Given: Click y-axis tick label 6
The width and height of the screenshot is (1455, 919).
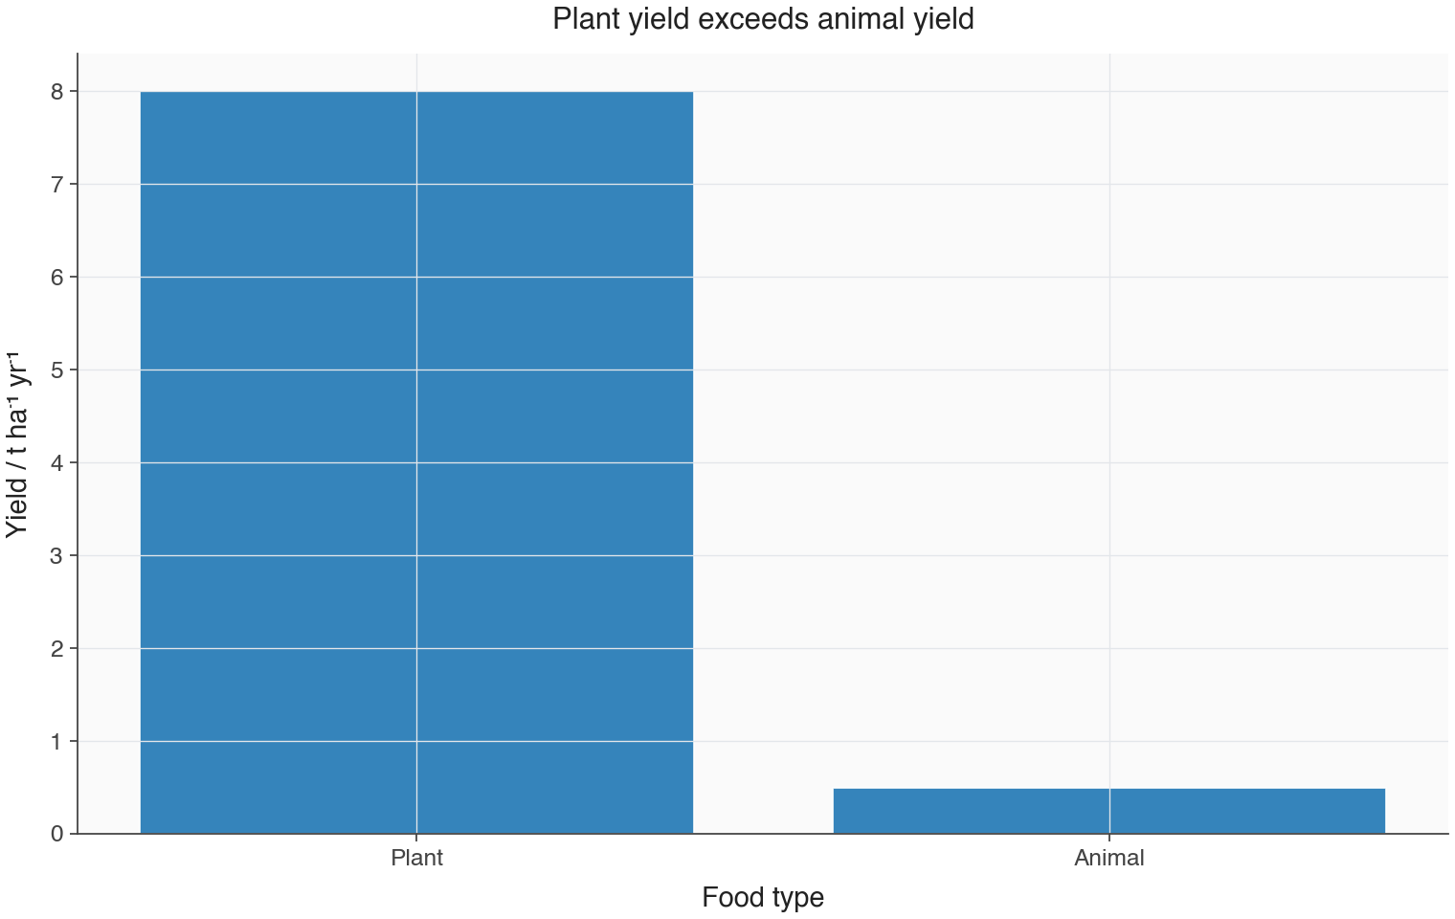Looking at the screenshot, I should (57, 278).
